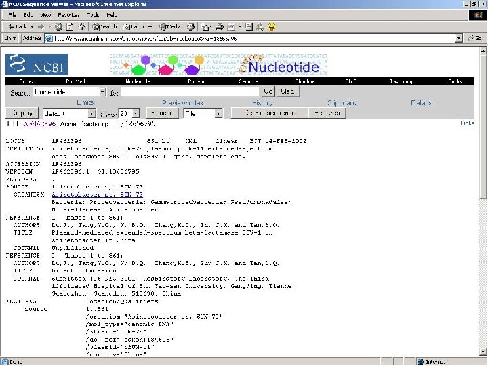488x366 pixels.
Task: Open the Mail icon dropdown arrow
Action: point(211,27)
